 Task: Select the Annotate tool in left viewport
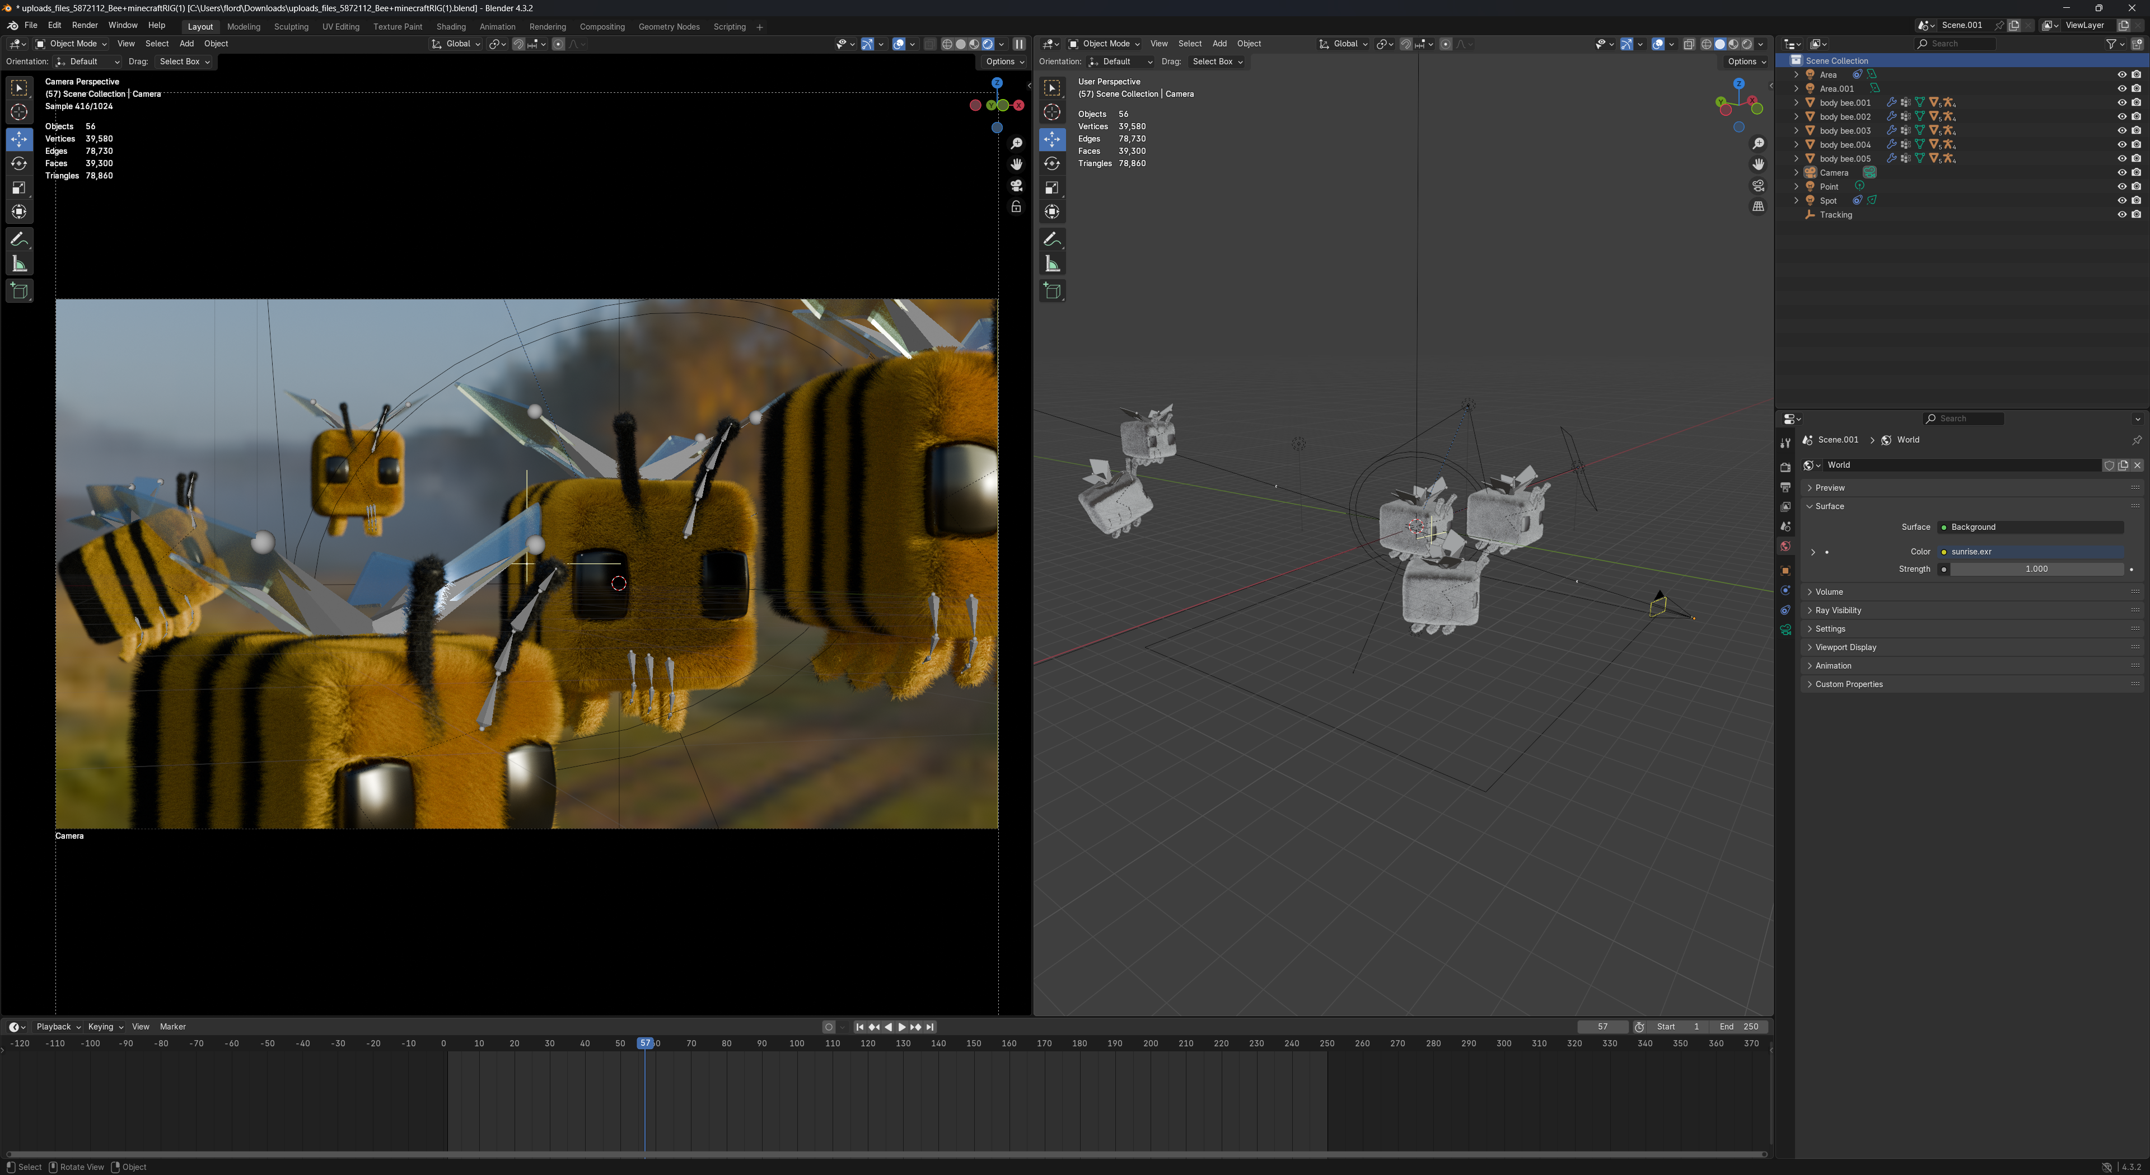(x=19, y=239)
